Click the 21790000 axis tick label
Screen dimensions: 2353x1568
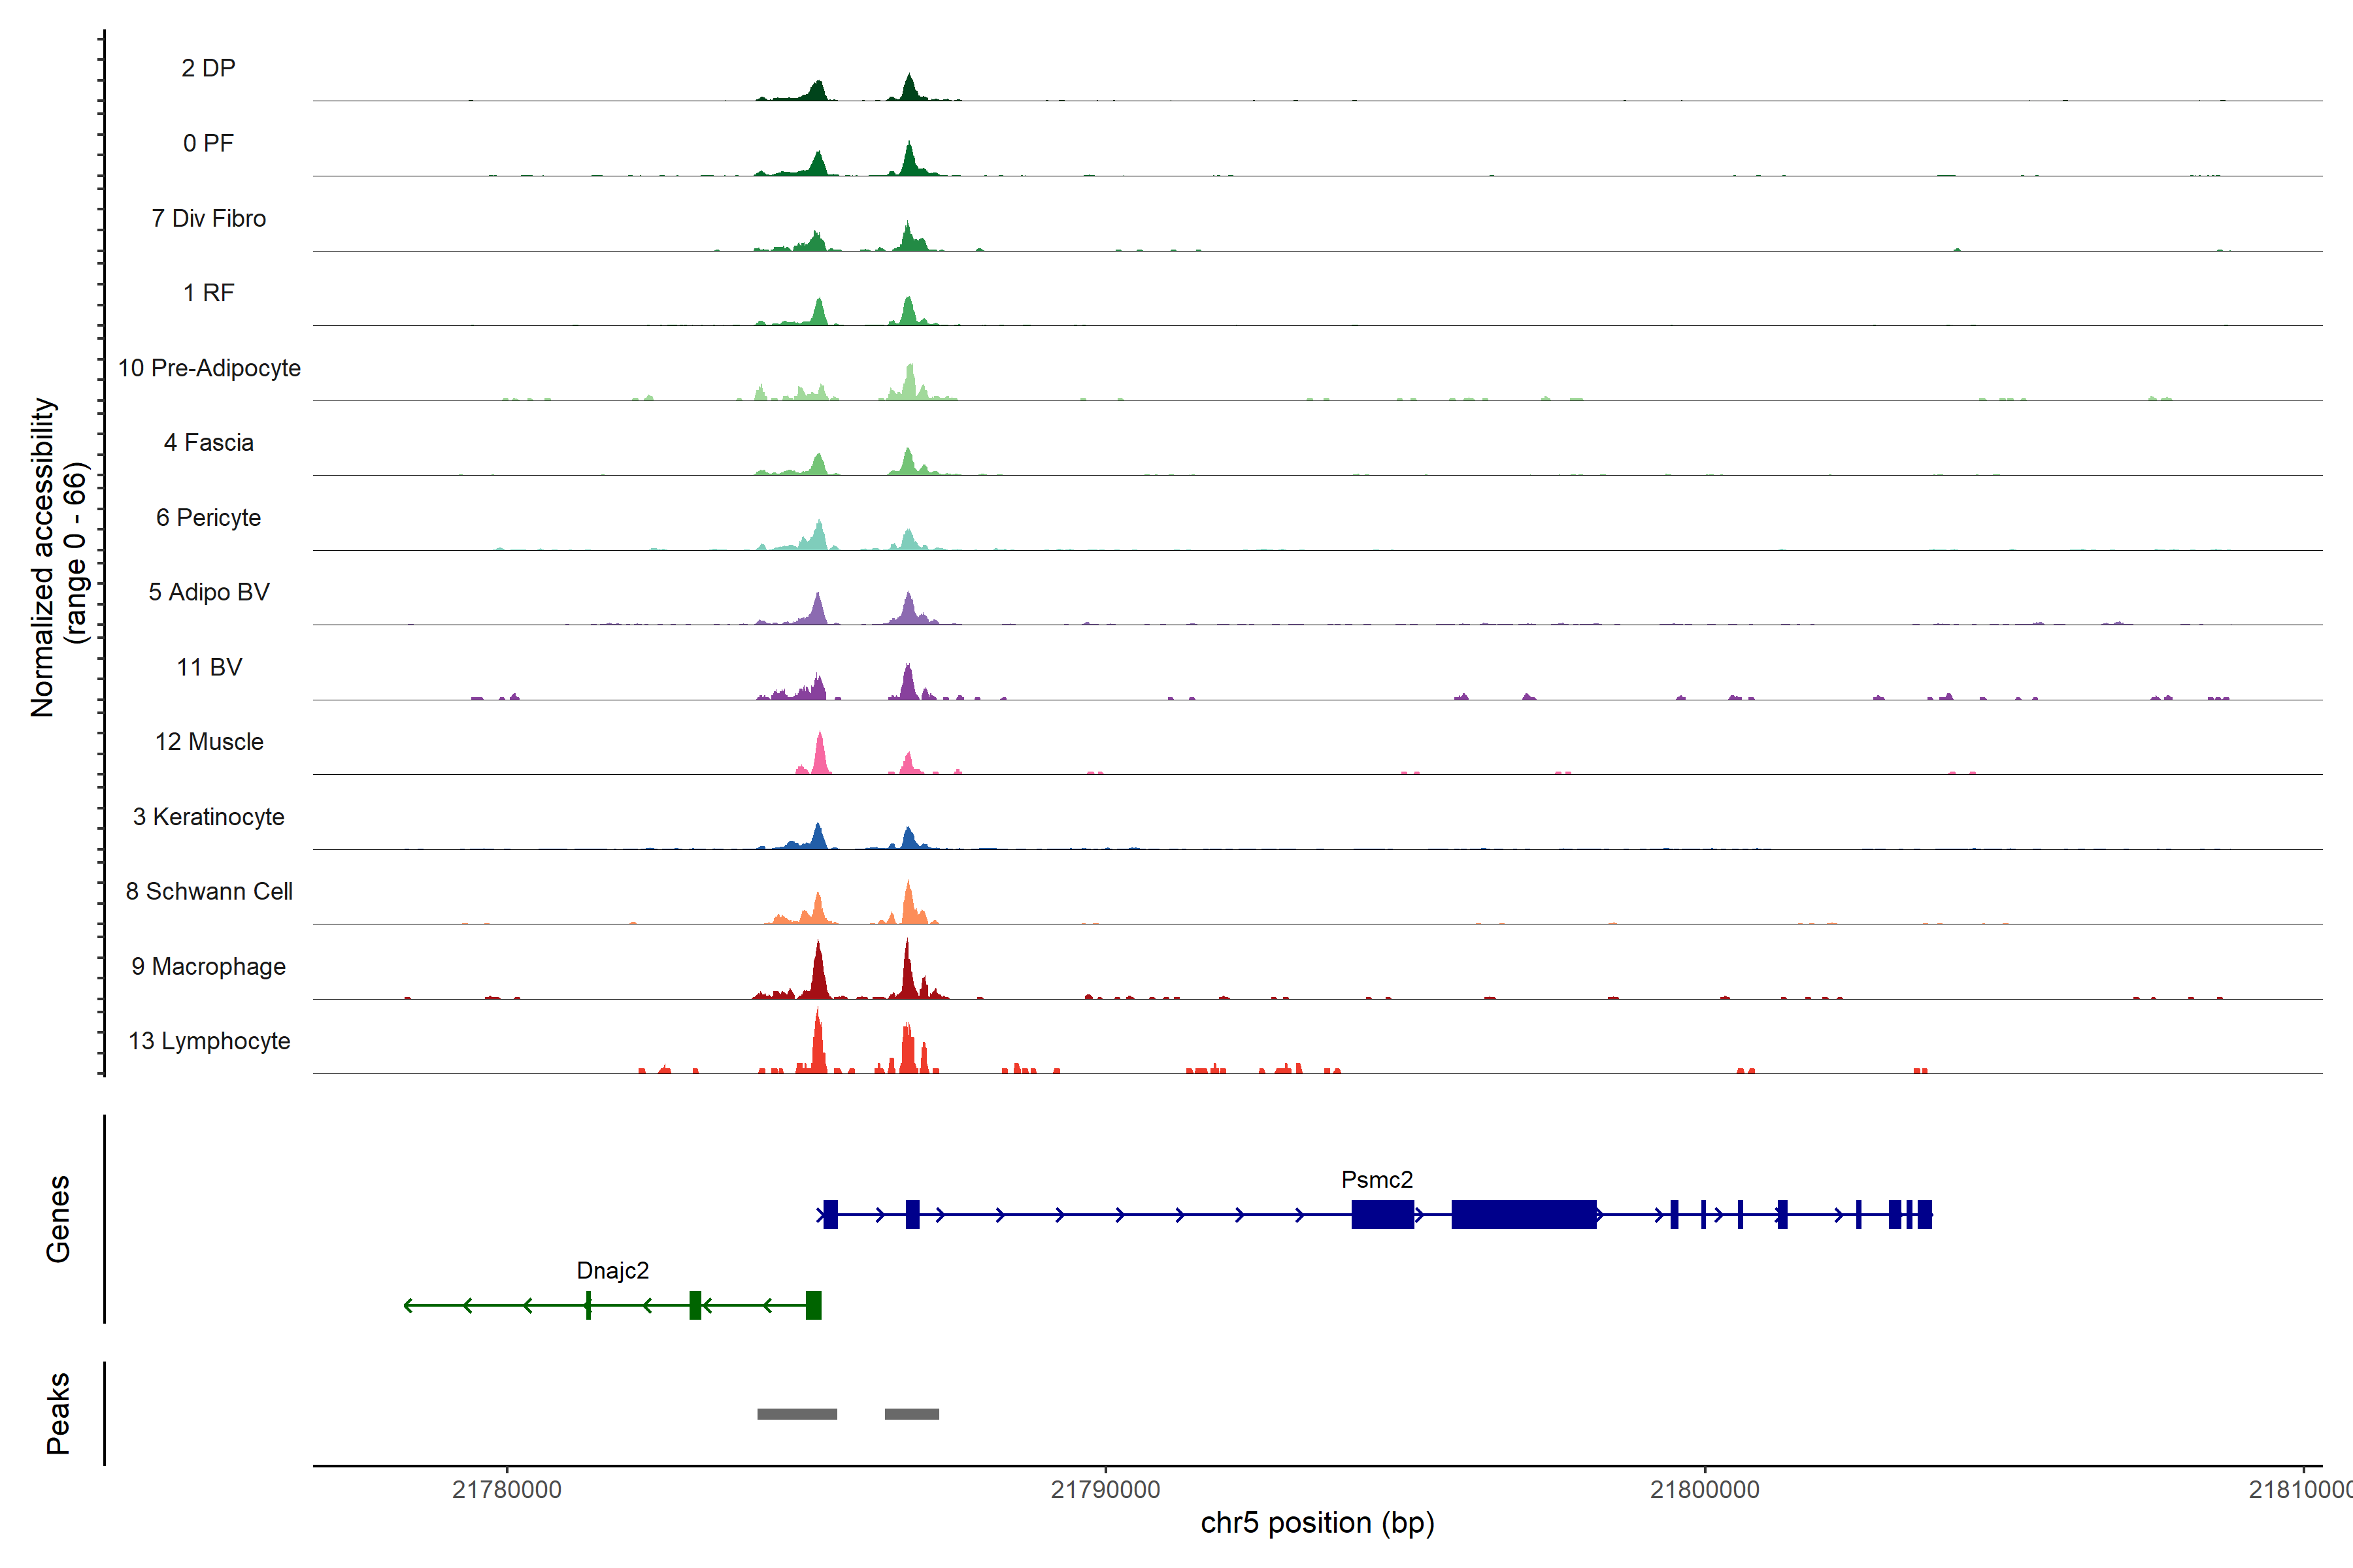pyautogui.click(x=1105, y=1489)
